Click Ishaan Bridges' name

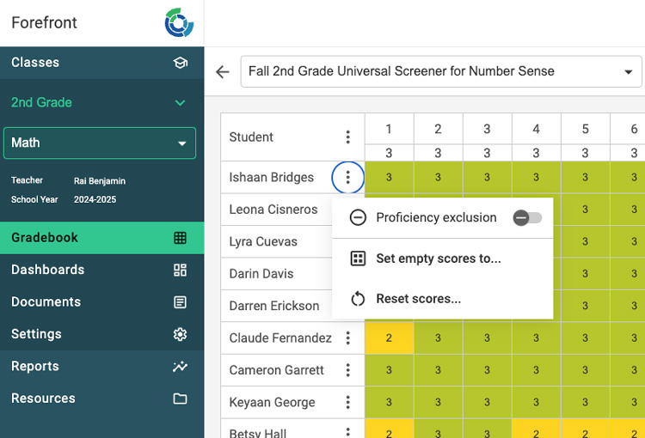click(272, 178)
